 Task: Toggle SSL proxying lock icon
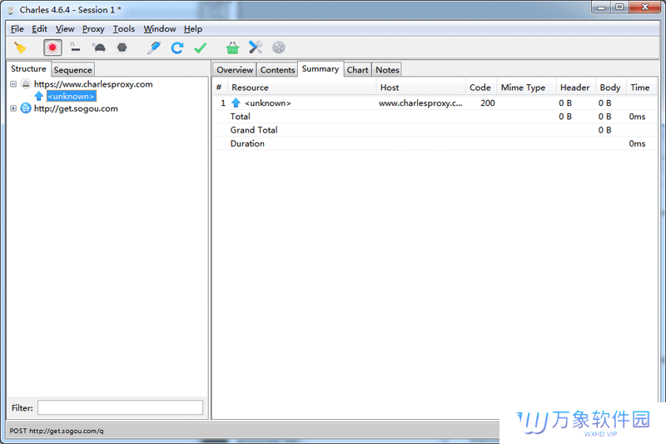[75, 47]
